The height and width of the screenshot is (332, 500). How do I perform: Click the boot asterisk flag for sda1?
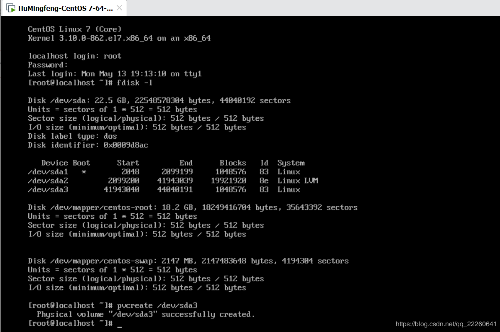[x=84, y=172]
